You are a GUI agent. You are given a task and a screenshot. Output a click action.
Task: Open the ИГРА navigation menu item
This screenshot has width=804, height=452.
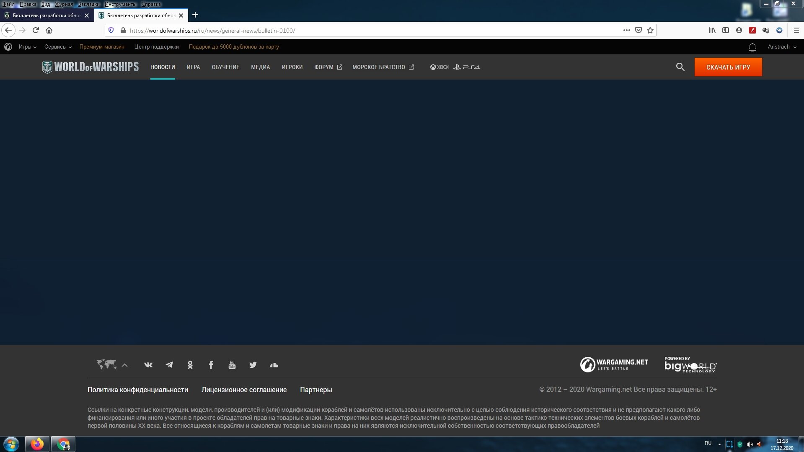[x=193, y=67]
